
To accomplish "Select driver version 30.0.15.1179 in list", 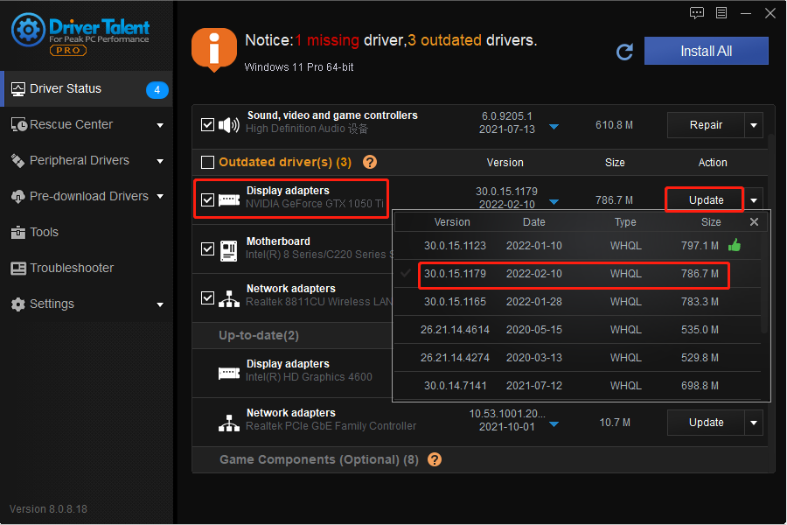I will click(577, 274).
